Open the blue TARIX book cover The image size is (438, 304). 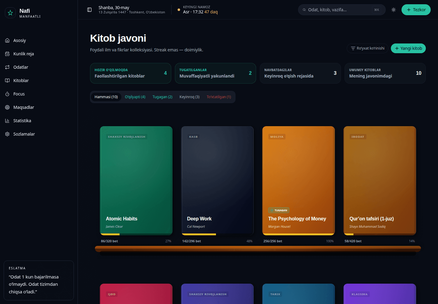point(299,294)
